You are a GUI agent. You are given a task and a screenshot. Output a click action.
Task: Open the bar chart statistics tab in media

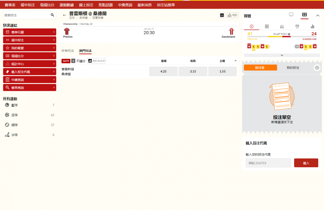312,26
